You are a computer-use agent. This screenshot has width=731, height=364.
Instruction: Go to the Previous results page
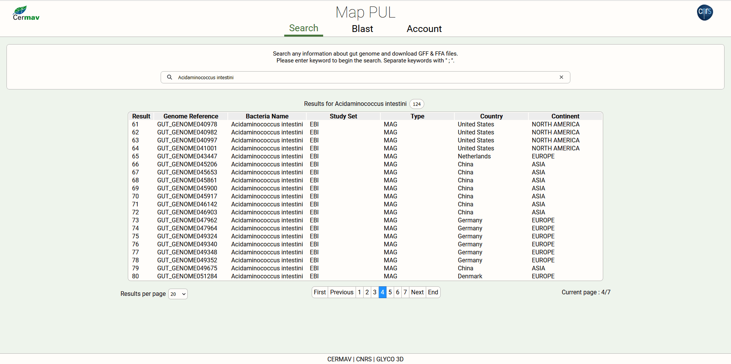point(341,292)
